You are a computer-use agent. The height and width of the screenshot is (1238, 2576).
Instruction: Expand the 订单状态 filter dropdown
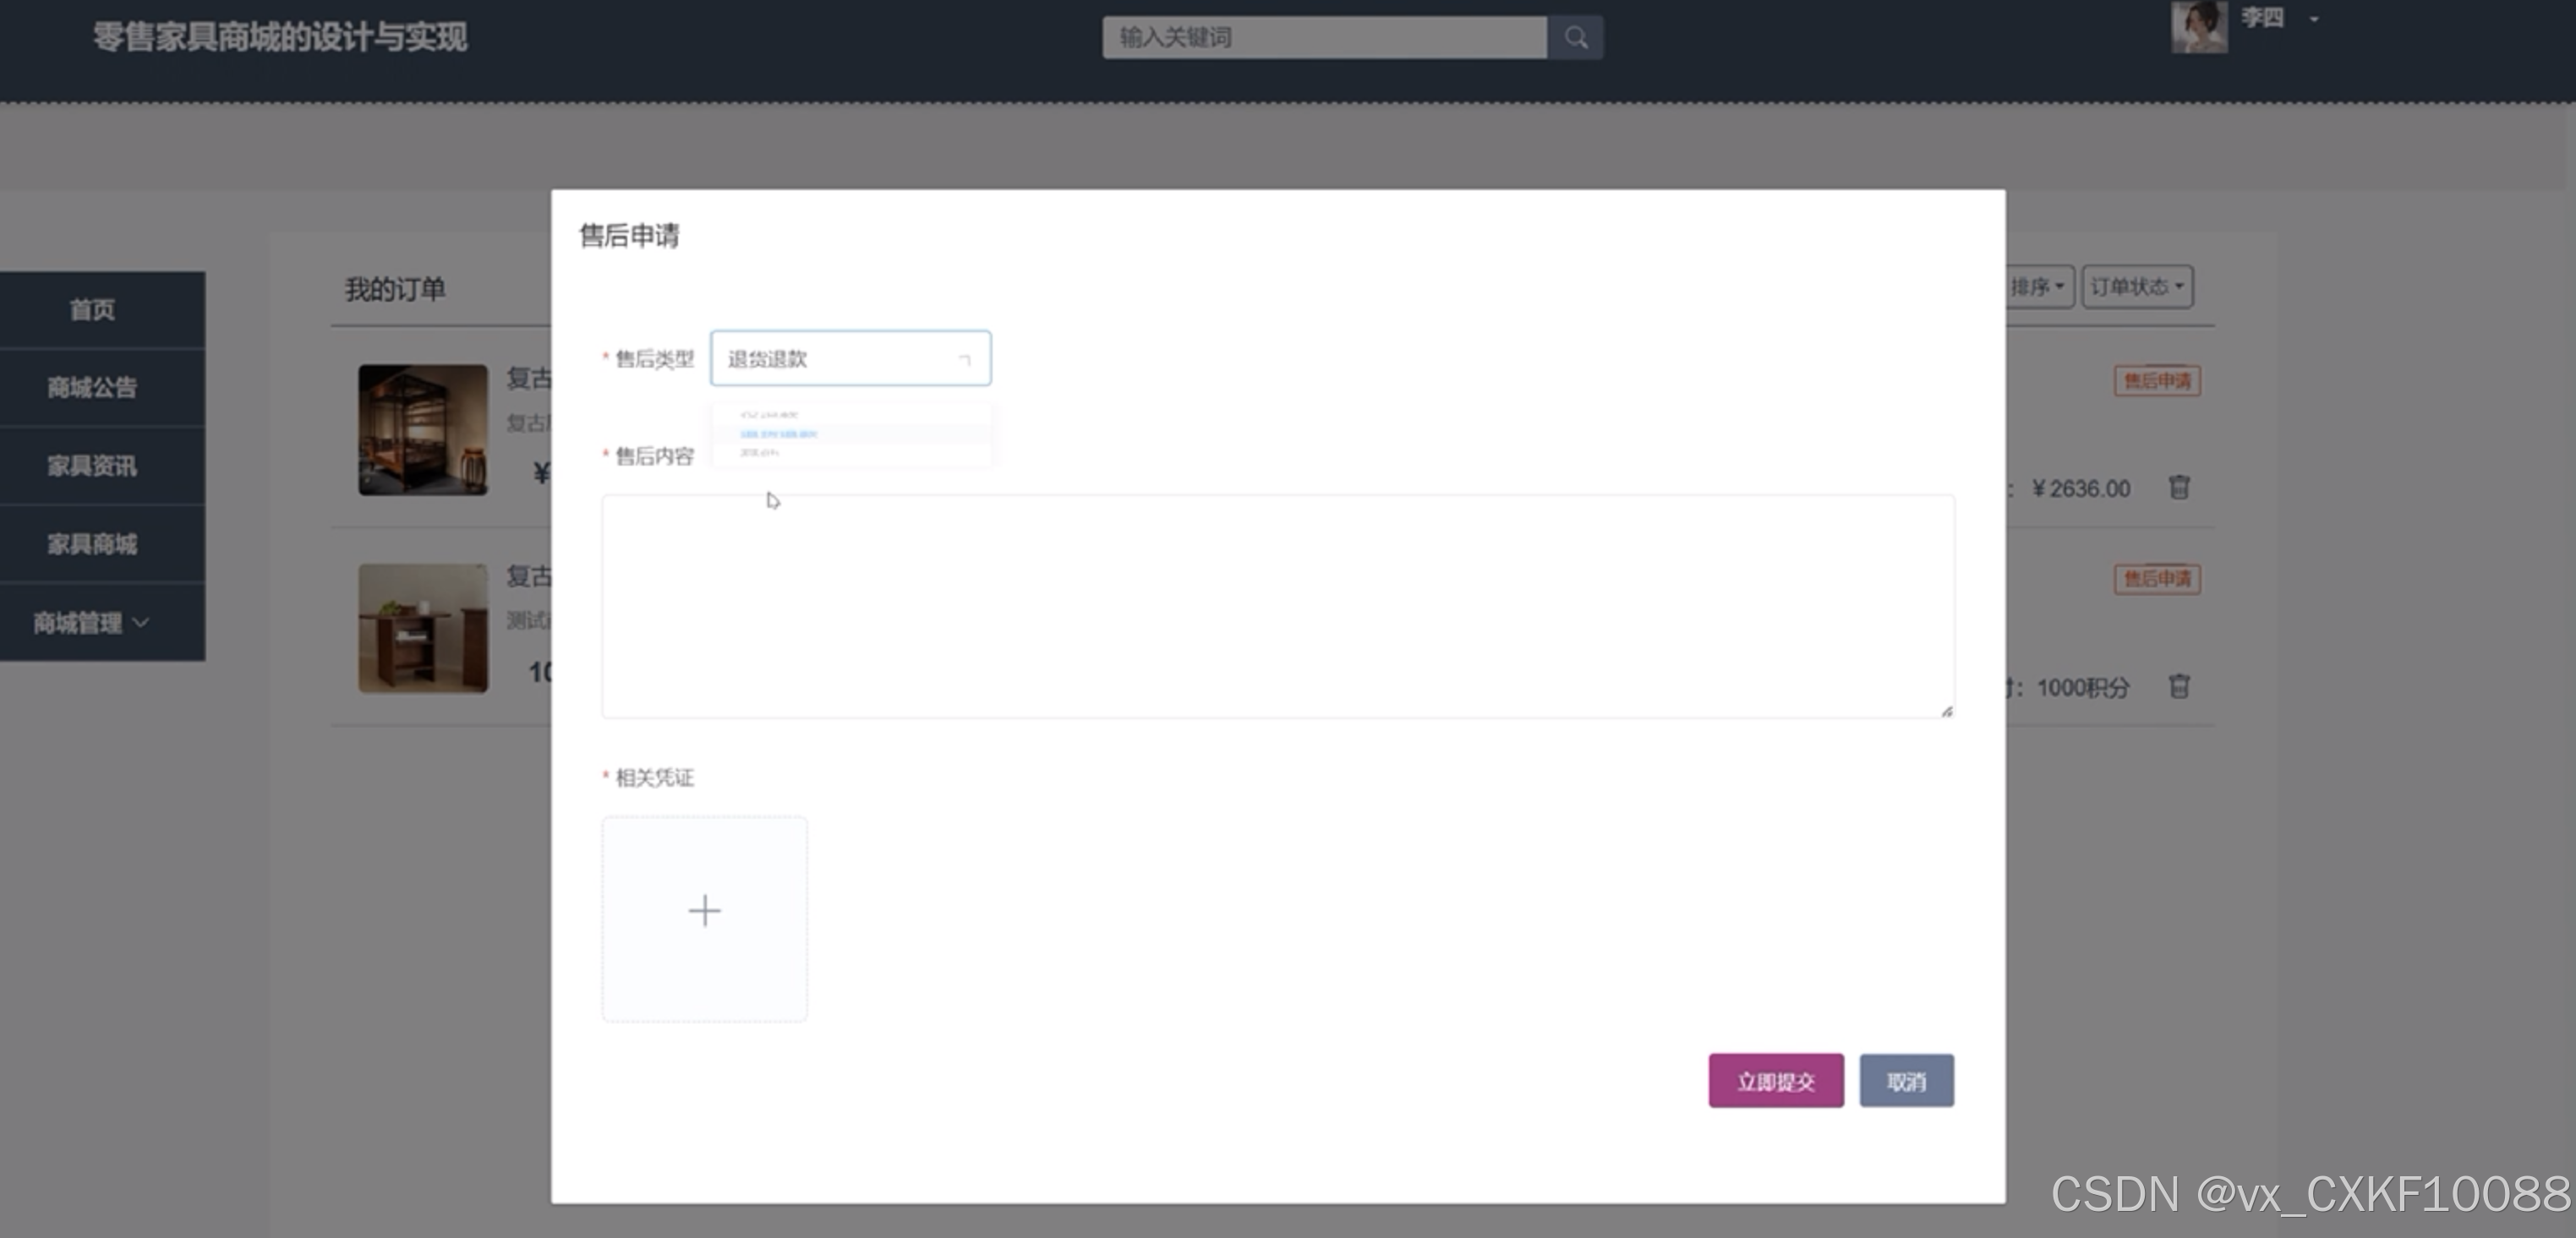coord(2137,286)
